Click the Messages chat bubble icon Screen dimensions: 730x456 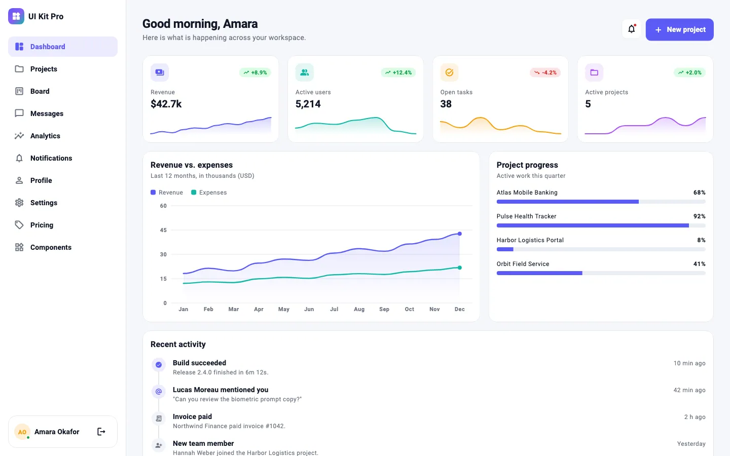click(19, 113)
